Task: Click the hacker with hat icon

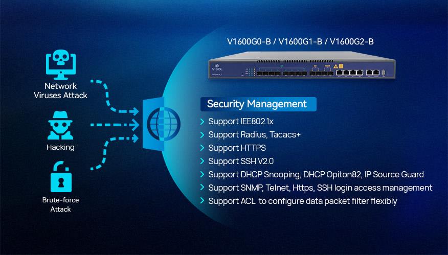Action: coord(60,125)
